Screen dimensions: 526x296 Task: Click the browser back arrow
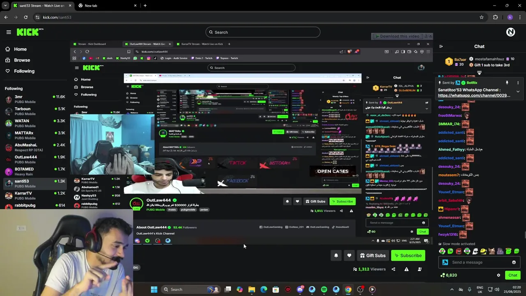click(x=6, y=17)
